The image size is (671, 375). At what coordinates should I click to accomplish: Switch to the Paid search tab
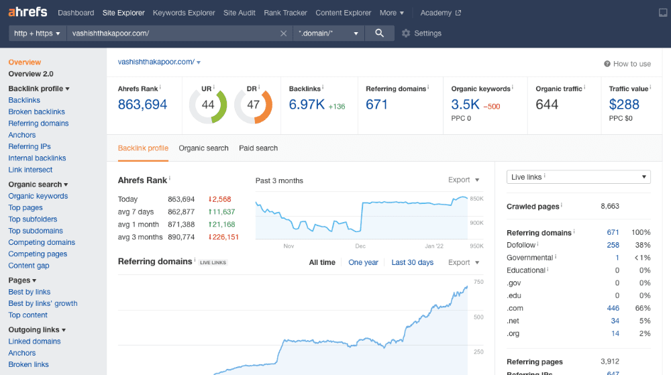(x=258, y=148)
